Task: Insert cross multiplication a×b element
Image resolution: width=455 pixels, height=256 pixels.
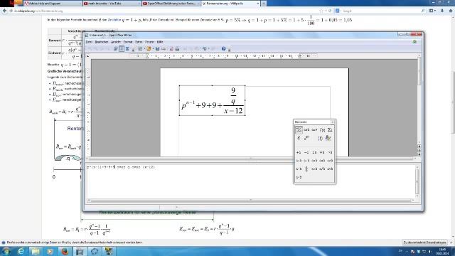Action: 314,161
